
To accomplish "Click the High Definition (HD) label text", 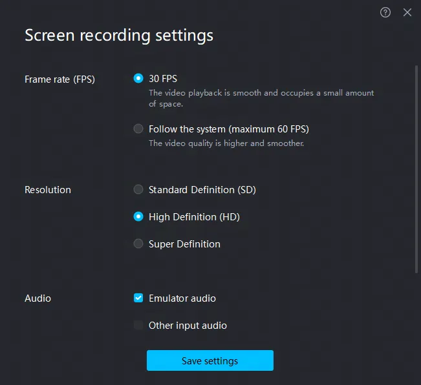I will pos(194,217).
